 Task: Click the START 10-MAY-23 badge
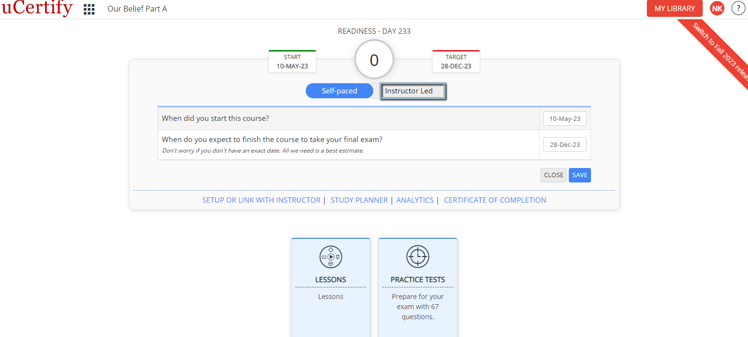click(x=292, y=62)
